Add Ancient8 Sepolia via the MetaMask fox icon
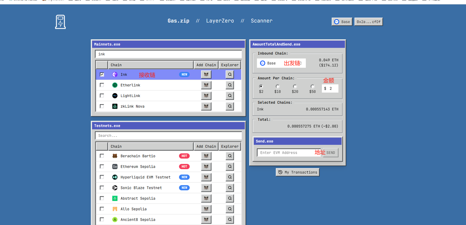Viewport: 466px width, 225px height. tap(206, 219)
